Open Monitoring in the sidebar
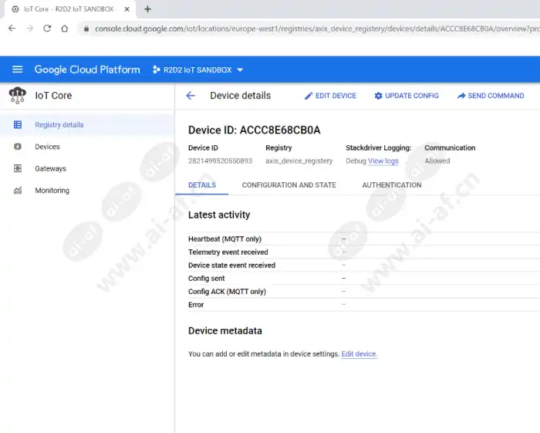Screen dimensions: 540x433 pos(87,191)
